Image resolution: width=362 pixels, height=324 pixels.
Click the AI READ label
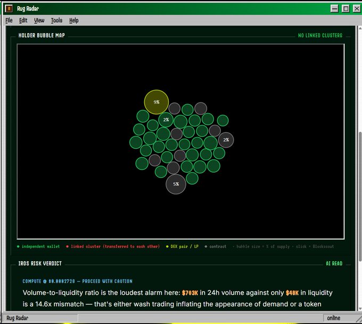(x=334, y=263)
